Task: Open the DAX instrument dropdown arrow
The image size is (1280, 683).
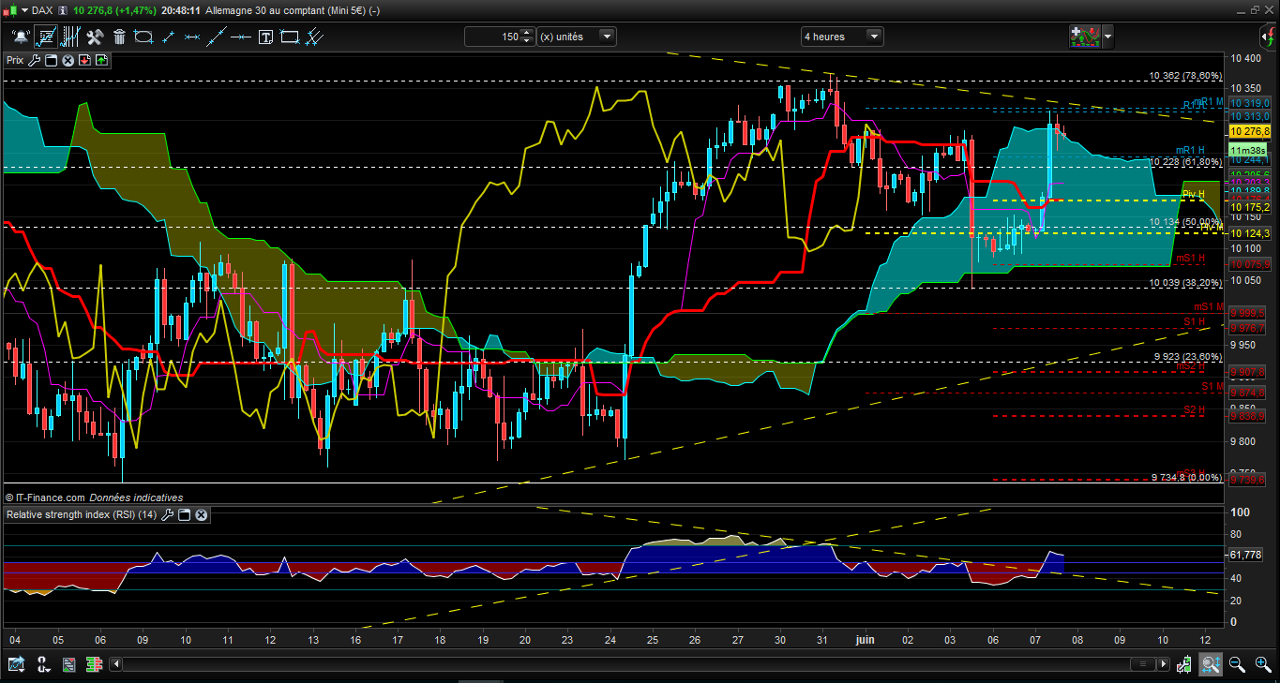Action: (x=23, y=10)
